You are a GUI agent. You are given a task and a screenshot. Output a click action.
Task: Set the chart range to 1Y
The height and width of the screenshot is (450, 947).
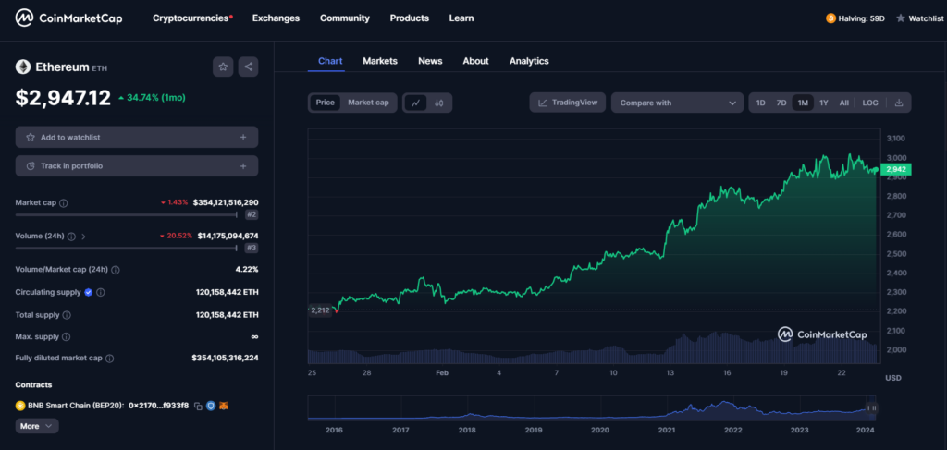point(824,103)
